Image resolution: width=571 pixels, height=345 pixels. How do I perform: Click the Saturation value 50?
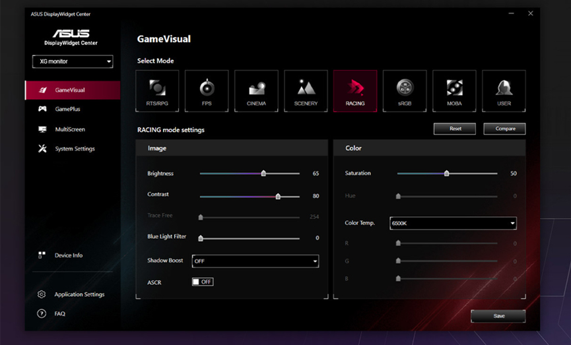pyautogui.click(x=514, y=173)
